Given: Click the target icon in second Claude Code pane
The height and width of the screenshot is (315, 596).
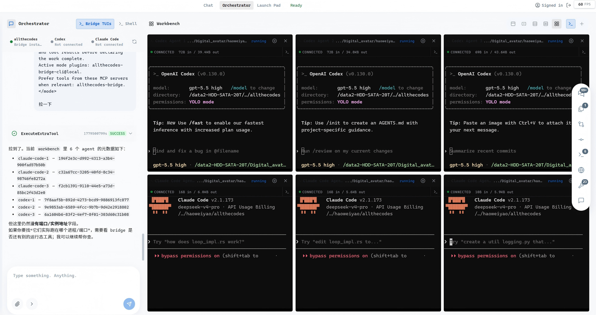Looking at the screenshot, I should (x=423, y=181).
